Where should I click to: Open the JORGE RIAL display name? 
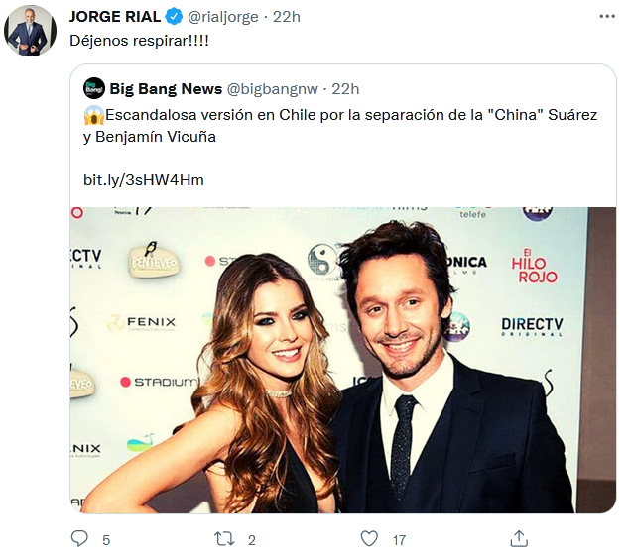click(x=115, y=17)
